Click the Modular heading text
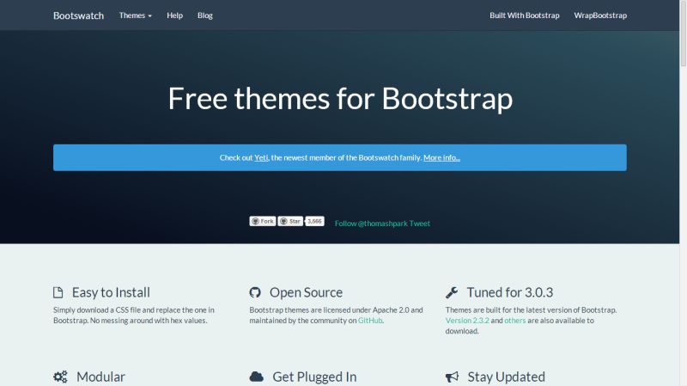Viewport: 687px width, 386px height. coord(100,377)
